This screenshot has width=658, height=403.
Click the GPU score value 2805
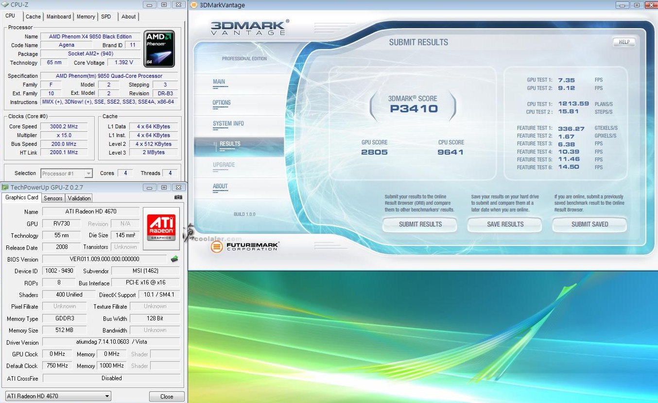(374, 152)
